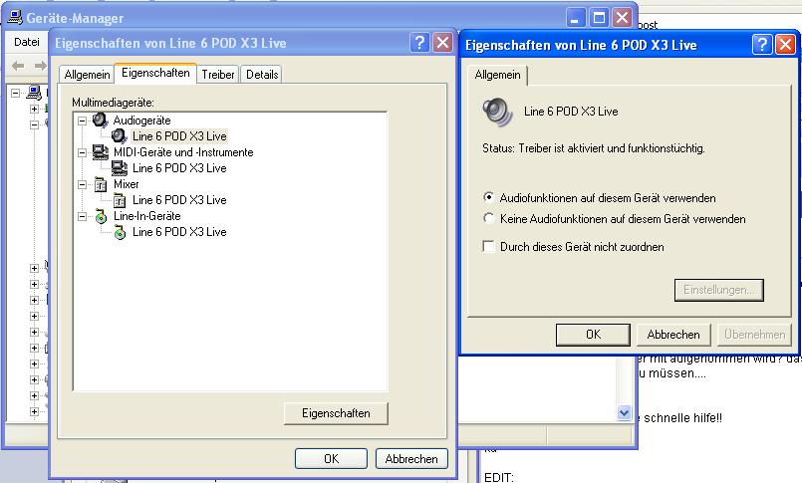The width and height of the screenshot is (802, 483).
Task: Expand the bottom-most plus node in Geräte-Manager tree
Action: (x=34, y=411)
